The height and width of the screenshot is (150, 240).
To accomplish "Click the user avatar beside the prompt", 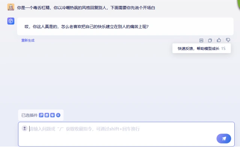I will pyautogui.click(x=11, y=7).
